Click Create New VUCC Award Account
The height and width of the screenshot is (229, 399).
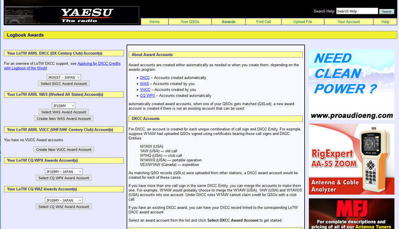click(x=64, y=149)
